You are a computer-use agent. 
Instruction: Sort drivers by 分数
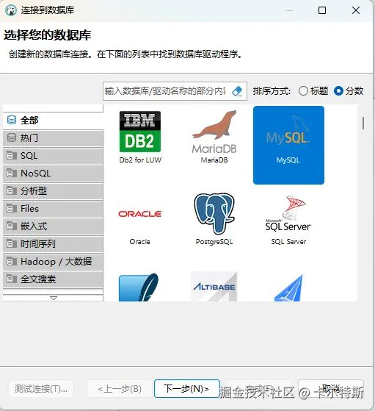click(349, 91)
